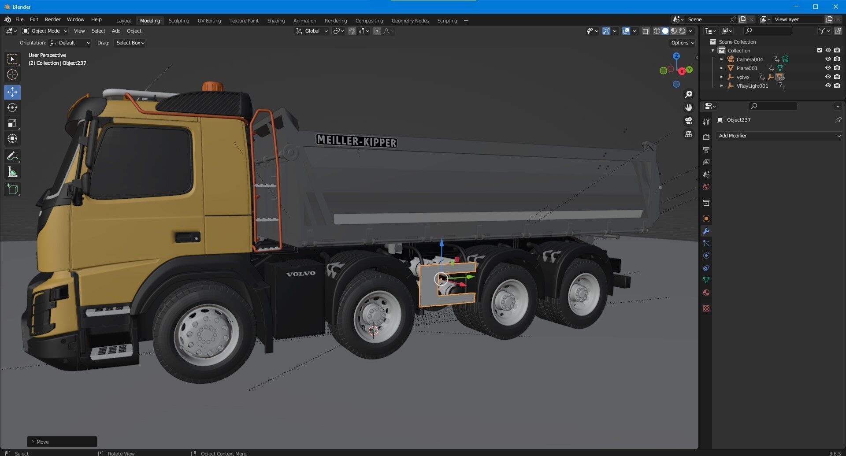Open the Collection properties tab
The image size is (846, 456).
click(706, 203)
